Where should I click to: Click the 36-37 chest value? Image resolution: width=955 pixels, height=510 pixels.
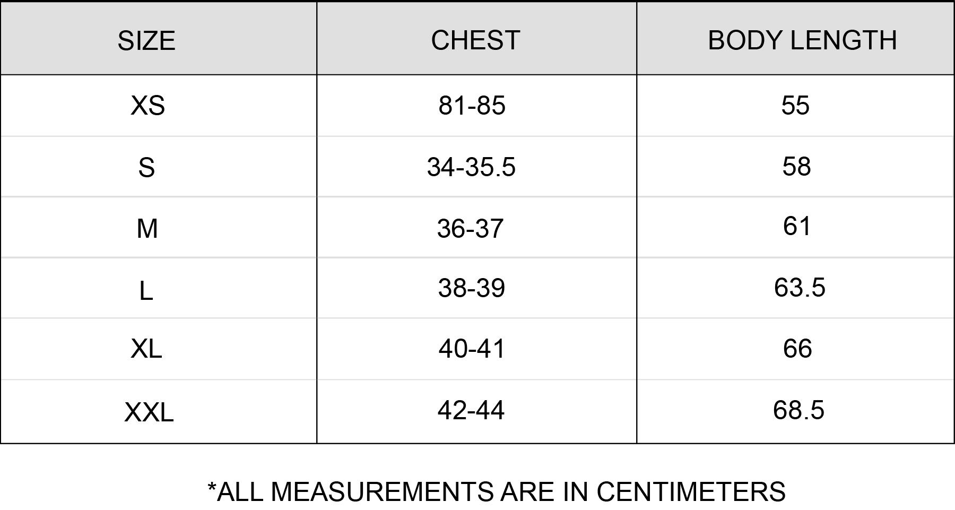470,229
